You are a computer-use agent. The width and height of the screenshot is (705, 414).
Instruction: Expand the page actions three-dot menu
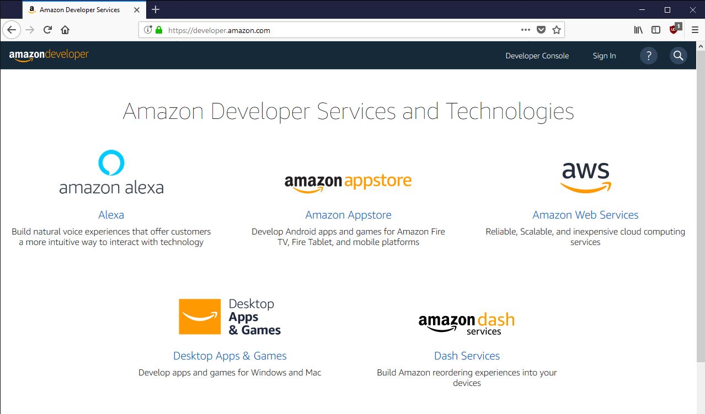525,30
